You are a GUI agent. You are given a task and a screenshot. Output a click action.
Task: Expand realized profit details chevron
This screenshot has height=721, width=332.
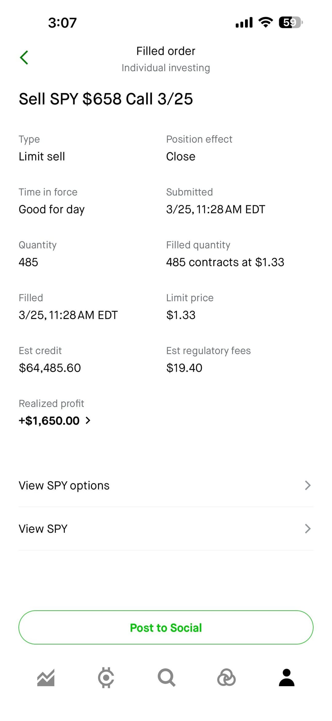[88, 421]
